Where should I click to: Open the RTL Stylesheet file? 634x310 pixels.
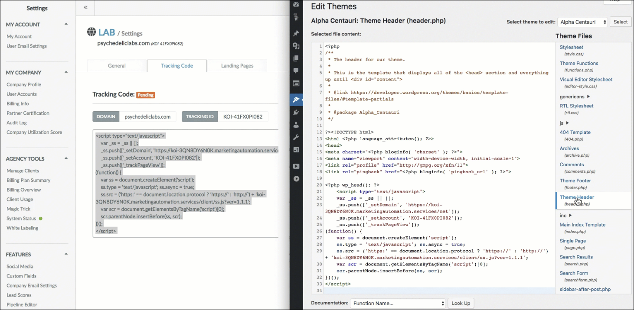577,106
